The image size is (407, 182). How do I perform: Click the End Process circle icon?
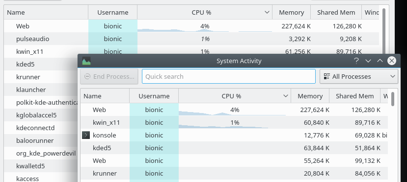pos(88,76)
